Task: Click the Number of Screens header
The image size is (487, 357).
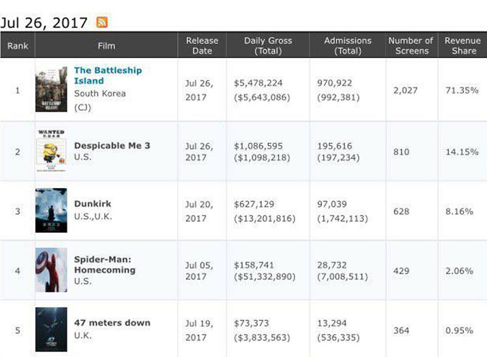Action: pos(412,46)
